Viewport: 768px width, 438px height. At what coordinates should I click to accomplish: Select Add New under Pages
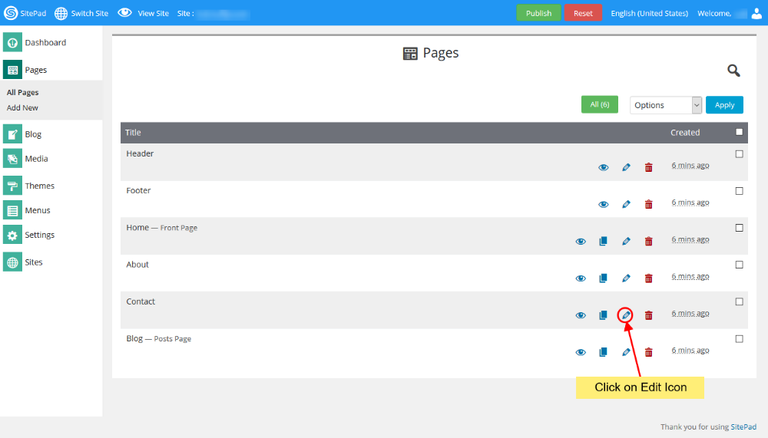[x=22, y=108]
